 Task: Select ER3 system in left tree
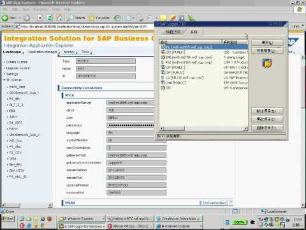point(12,111)
